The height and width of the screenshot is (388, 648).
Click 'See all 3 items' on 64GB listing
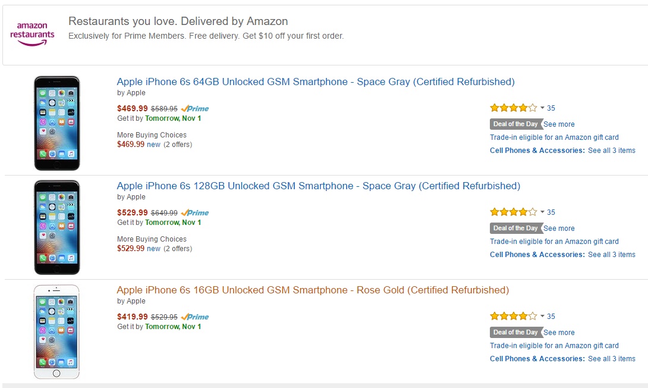(611, 151)
